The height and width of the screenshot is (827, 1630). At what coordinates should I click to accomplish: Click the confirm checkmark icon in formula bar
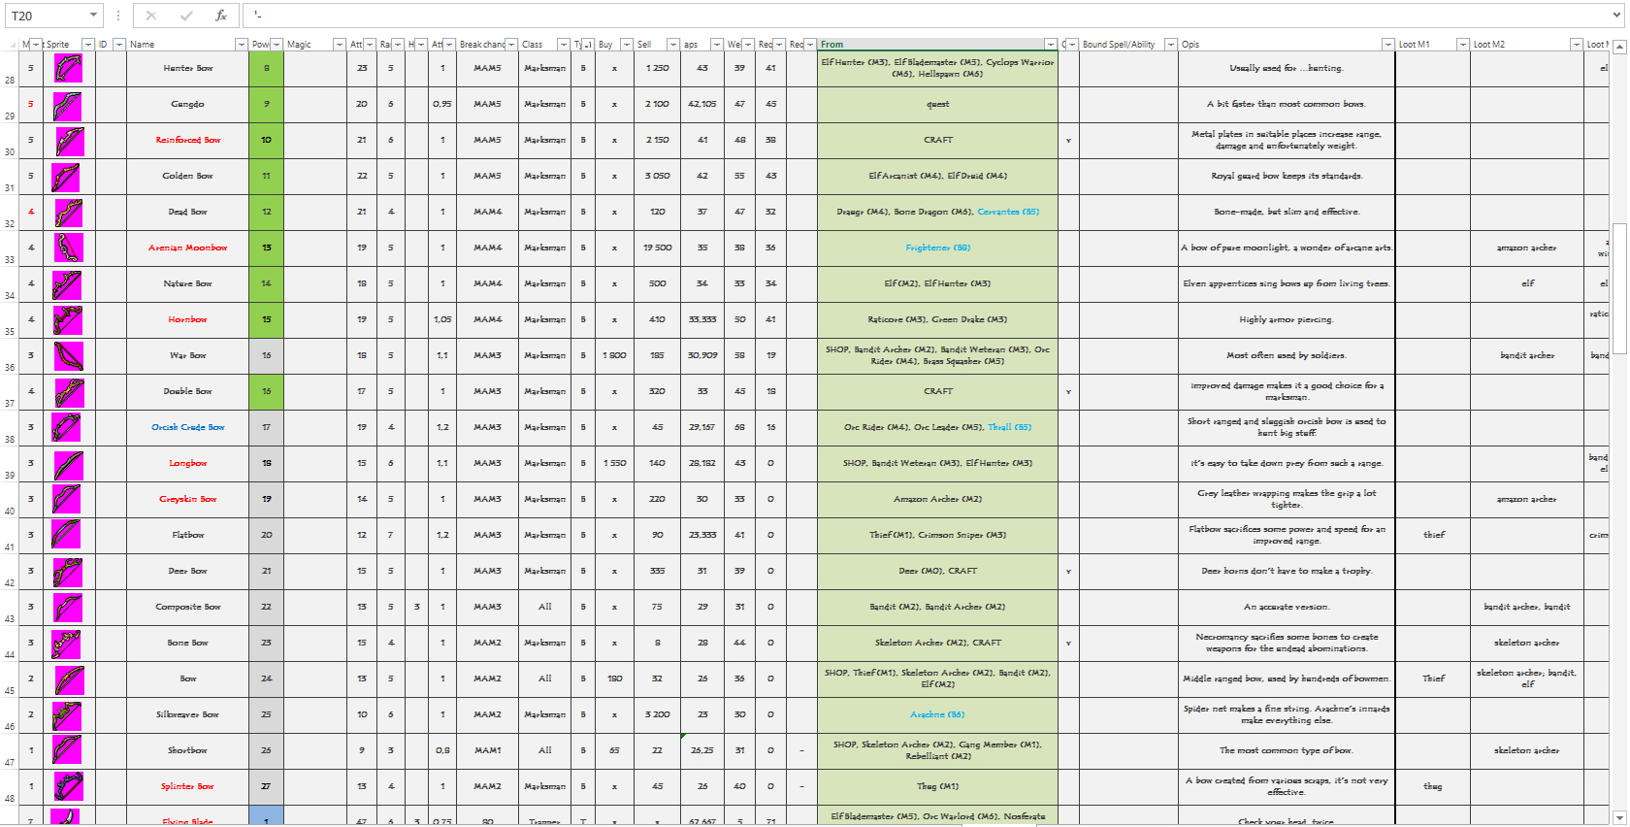tap(186, 16)
